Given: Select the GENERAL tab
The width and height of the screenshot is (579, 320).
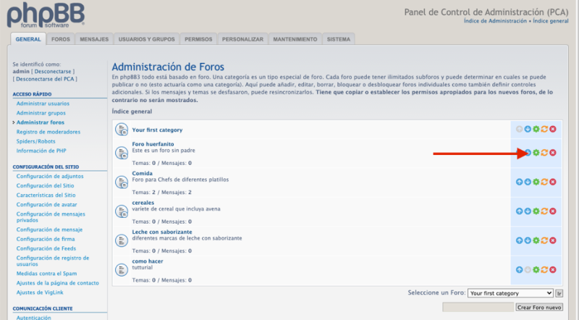Looking at the screenshot, I should (28, 39).
